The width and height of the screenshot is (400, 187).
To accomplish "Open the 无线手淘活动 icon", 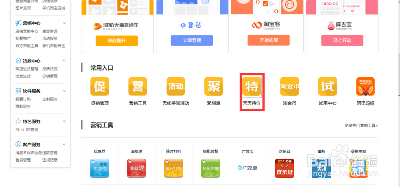I will 176,86.
